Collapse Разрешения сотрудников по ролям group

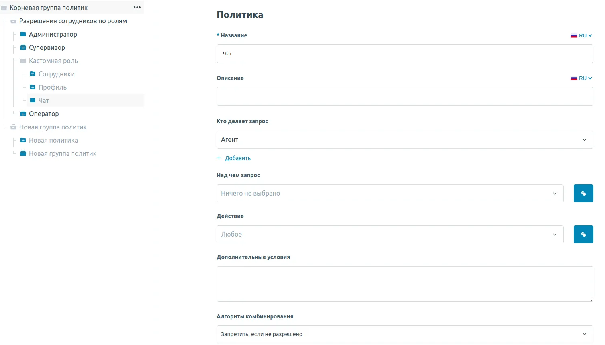(14, 21)
